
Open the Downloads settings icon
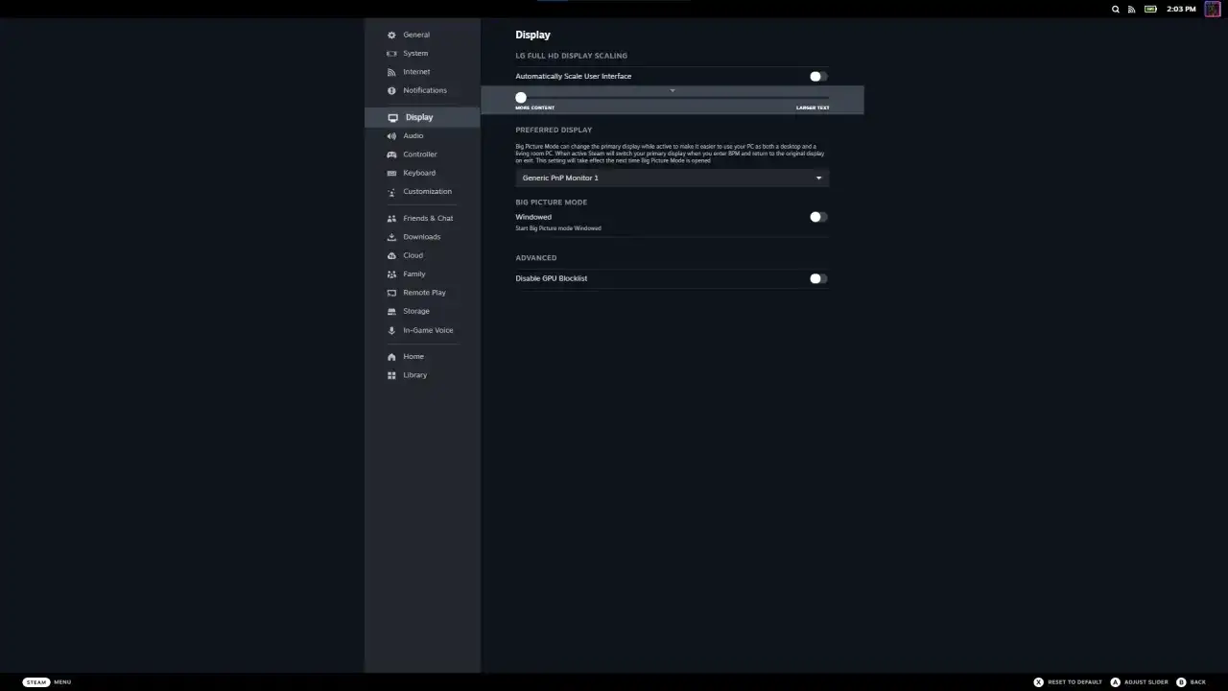click(x=391, y=236)
